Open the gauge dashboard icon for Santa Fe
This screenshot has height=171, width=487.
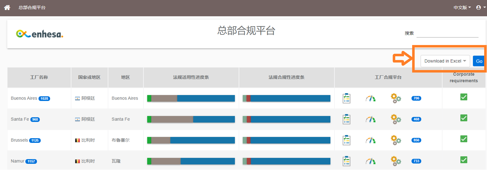pyautogui.click(x=370, y=119)
